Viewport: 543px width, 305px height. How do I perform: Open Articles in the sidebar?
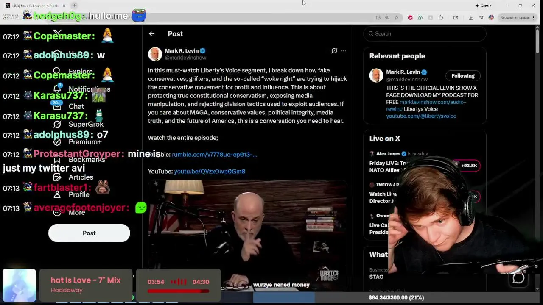click(73, 177)
